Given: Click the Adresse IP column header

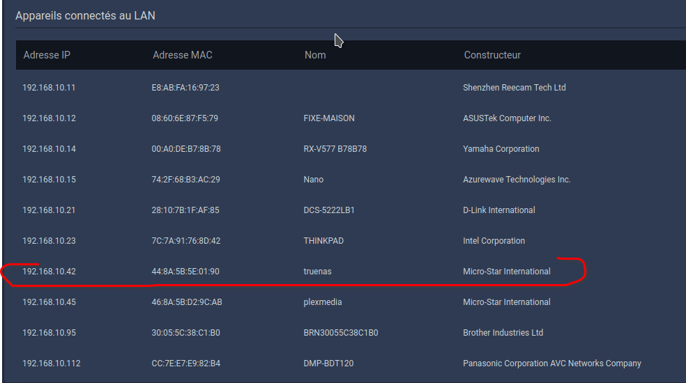Looking at the screenshot, I should (47, 55).
